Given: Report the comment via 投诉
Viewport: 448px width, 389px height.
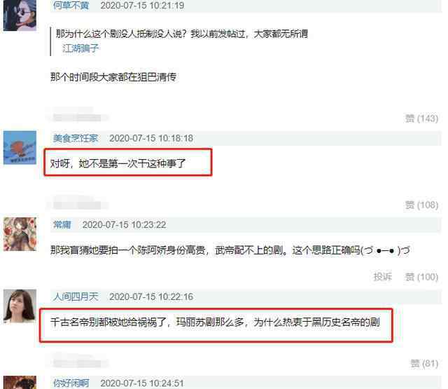Looking at the screenshot, I should point(383,277).
